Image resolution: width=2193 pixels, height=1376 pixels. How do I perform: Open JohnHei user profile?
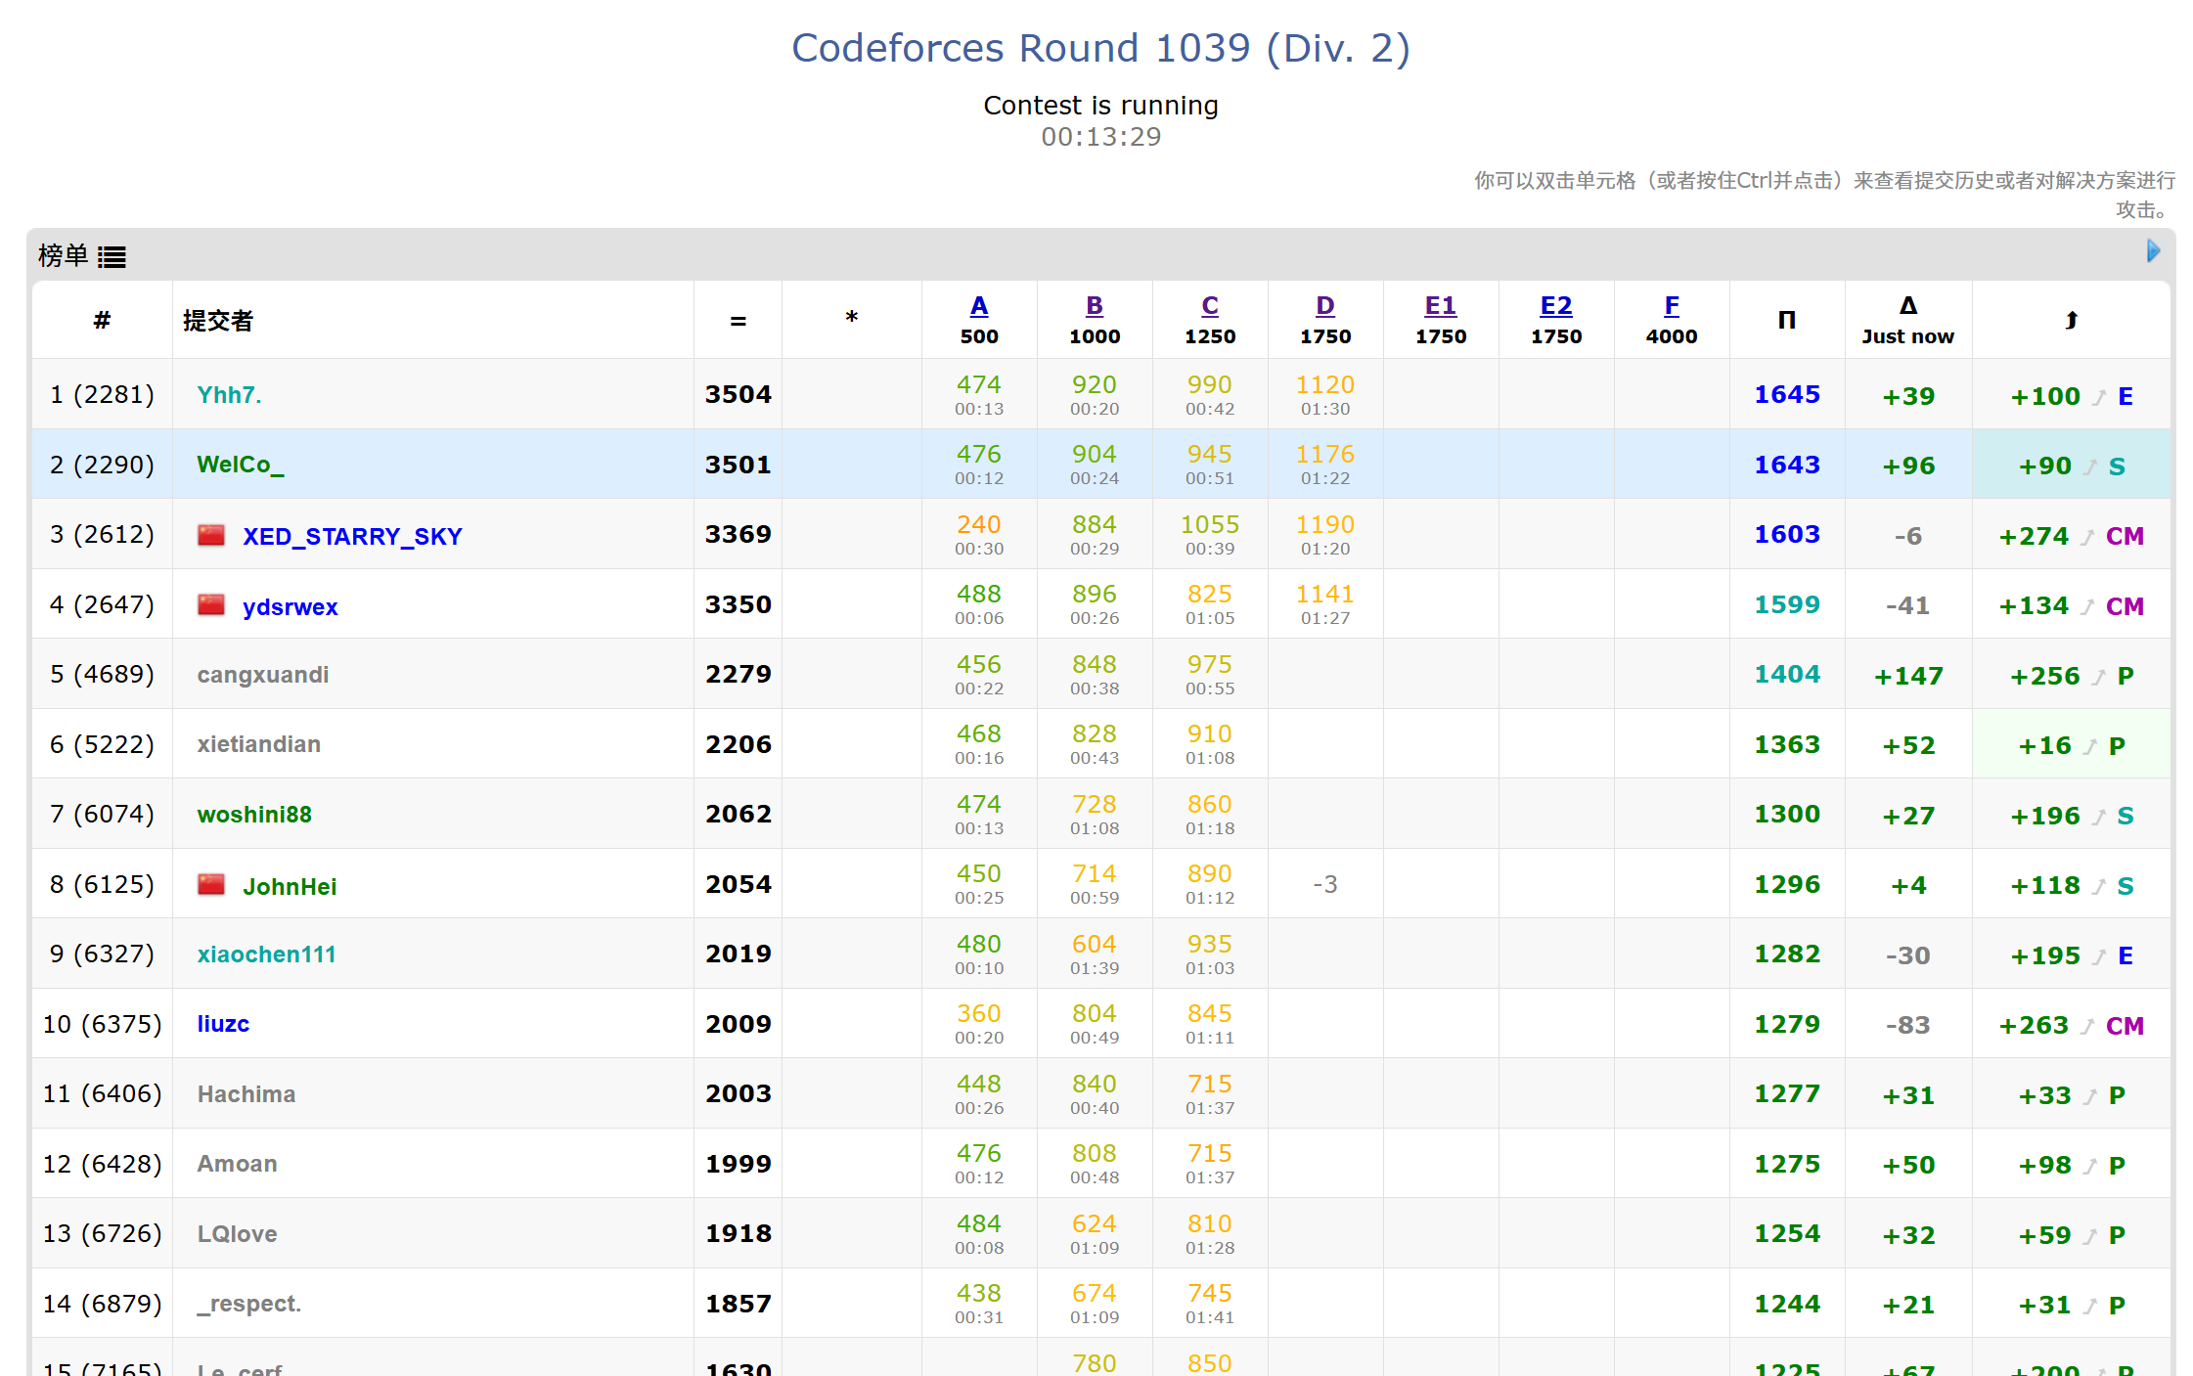coord(290,886)
